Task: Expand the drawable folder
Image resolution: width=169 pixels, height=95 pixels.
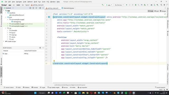Action: pos(8,30)
